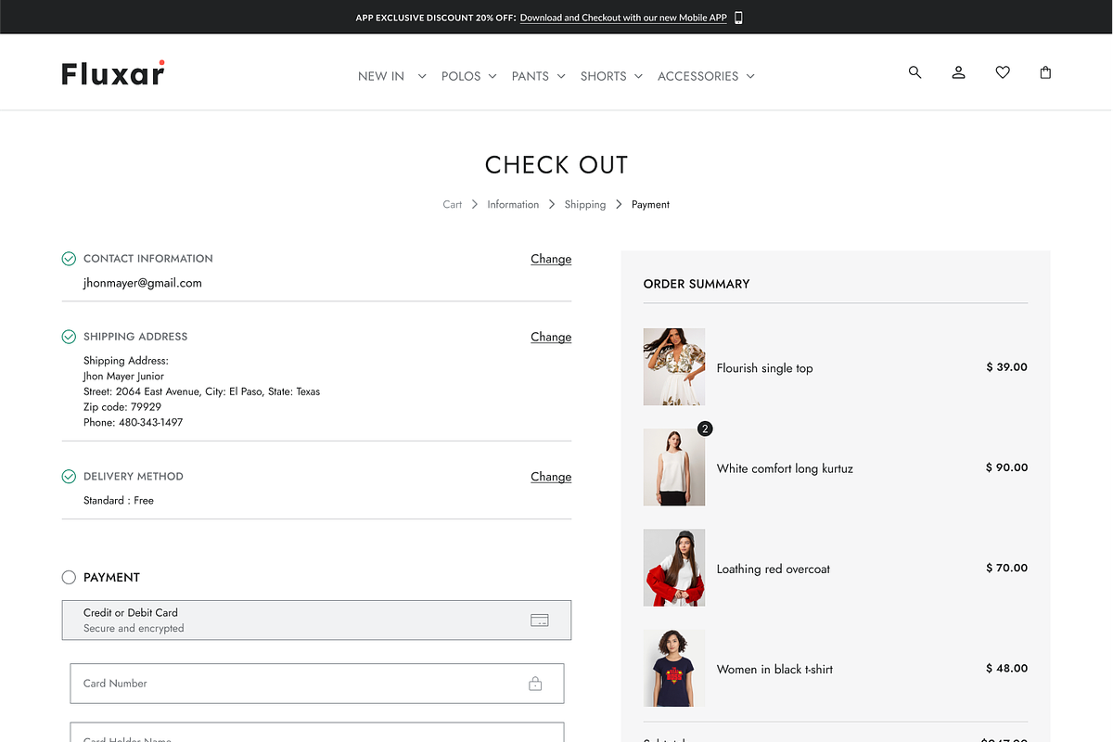
Task: Open the SHORTS menu item
Action: tap(604, 76)
